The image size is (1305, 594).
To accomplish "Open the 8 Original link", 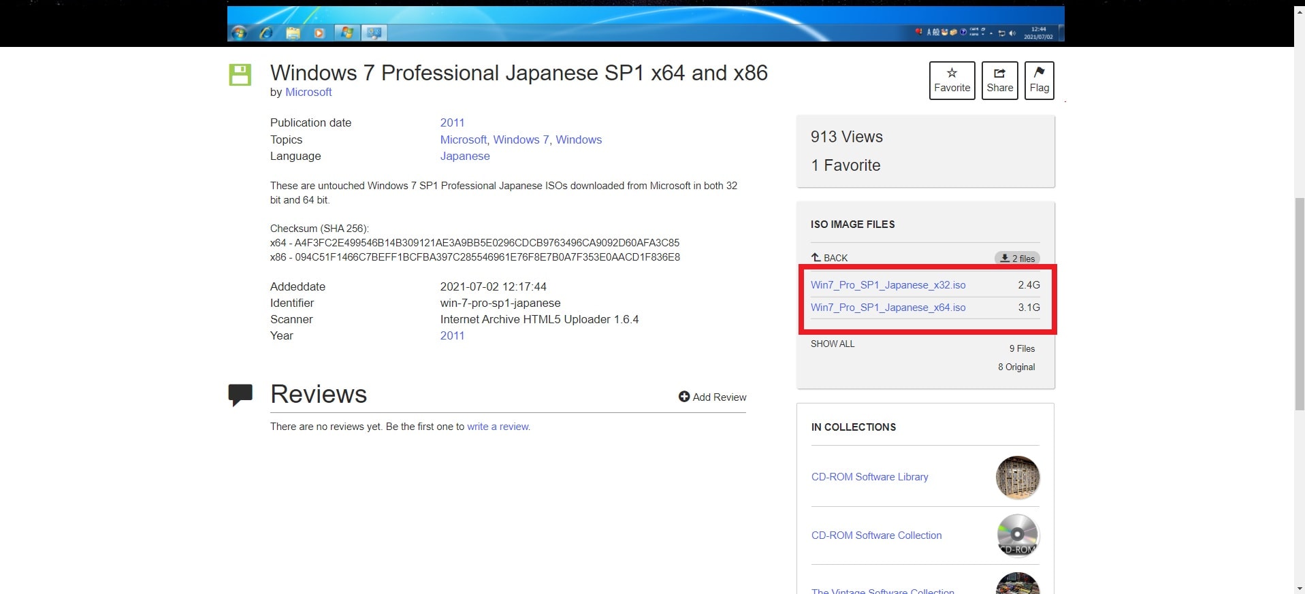I will click(x=1016, y=367).
